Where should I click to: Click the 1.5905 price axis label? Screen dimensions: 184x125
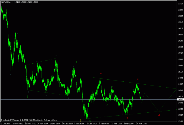point(180,53)
